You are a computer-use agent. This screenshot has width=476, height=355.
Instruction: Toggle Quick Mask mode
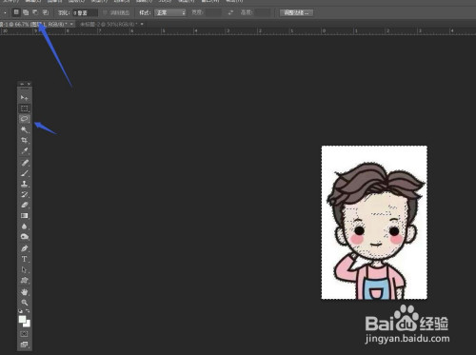(24, 334)
